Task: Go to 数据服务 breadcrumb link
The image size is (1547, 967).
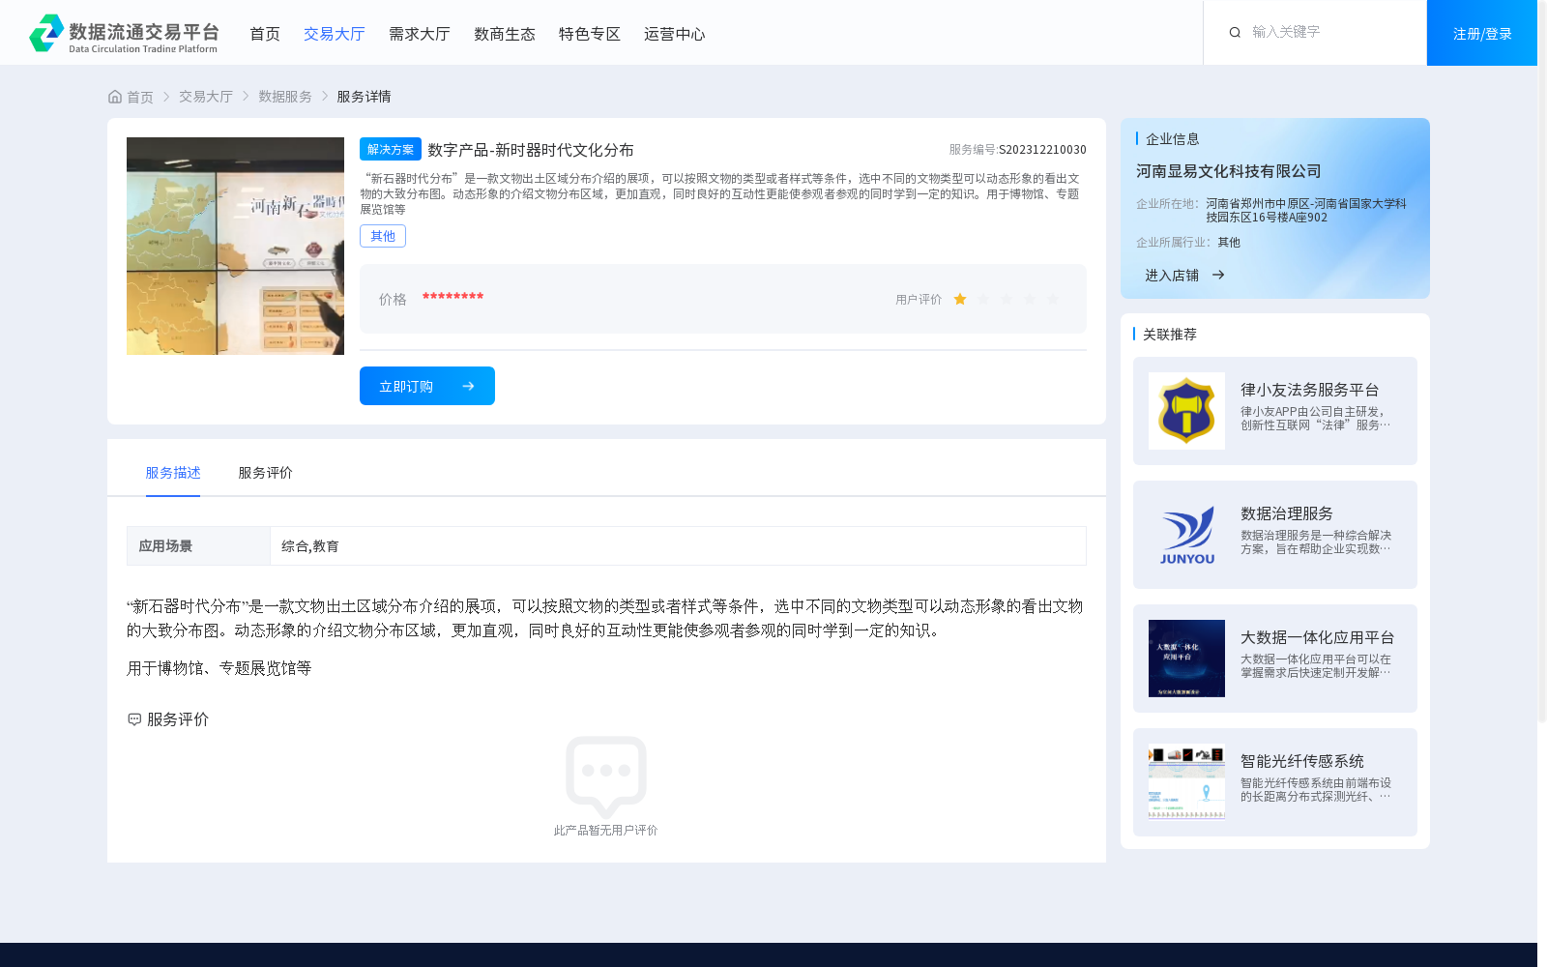Action: tap(285, 97)
